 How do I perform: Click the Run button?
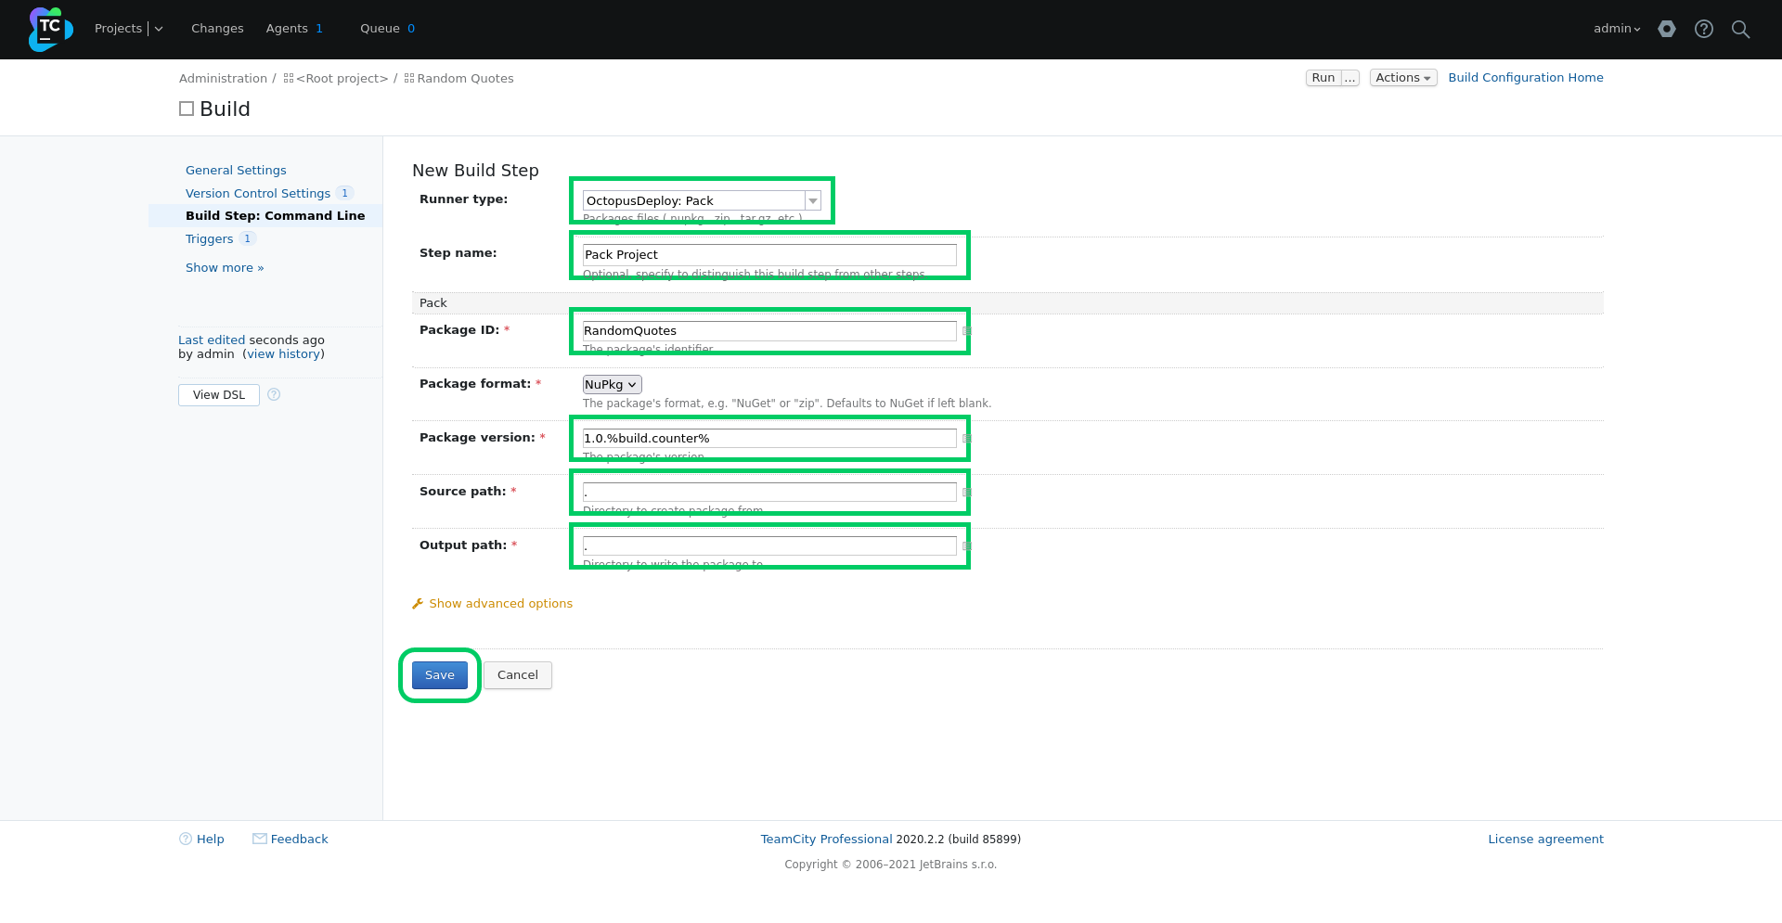coord(1324,78)
